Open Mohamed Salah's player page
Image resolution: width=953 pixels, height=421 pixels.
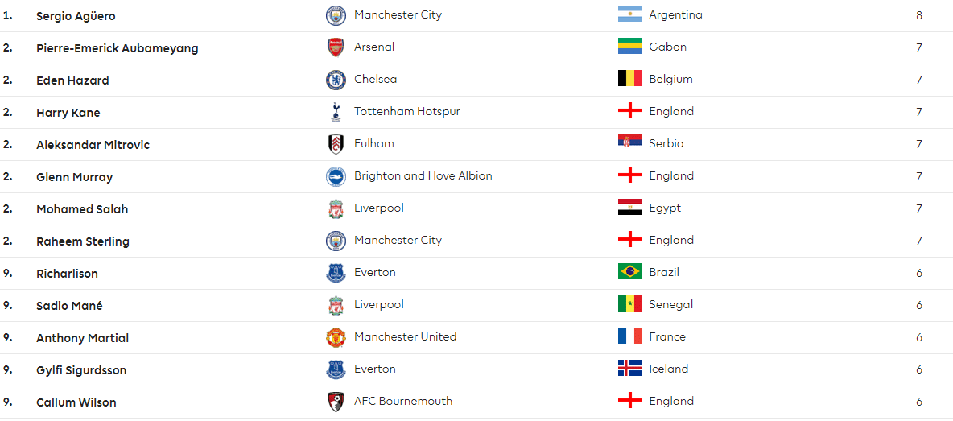(x=82, y=209)
